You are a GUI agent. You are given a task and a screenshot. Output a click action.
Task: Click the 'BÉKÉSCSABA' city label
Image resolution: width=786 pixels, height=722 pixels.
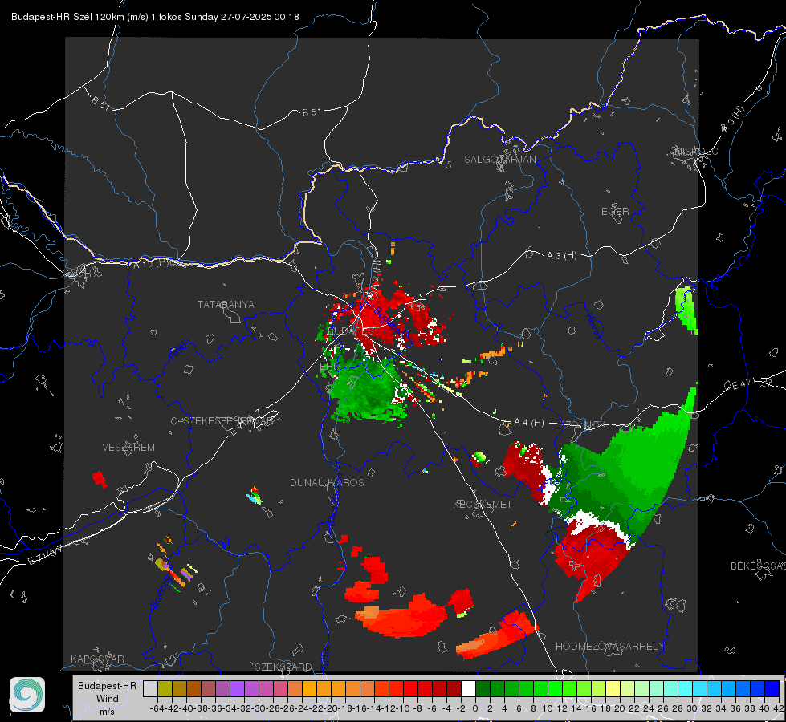757,566
